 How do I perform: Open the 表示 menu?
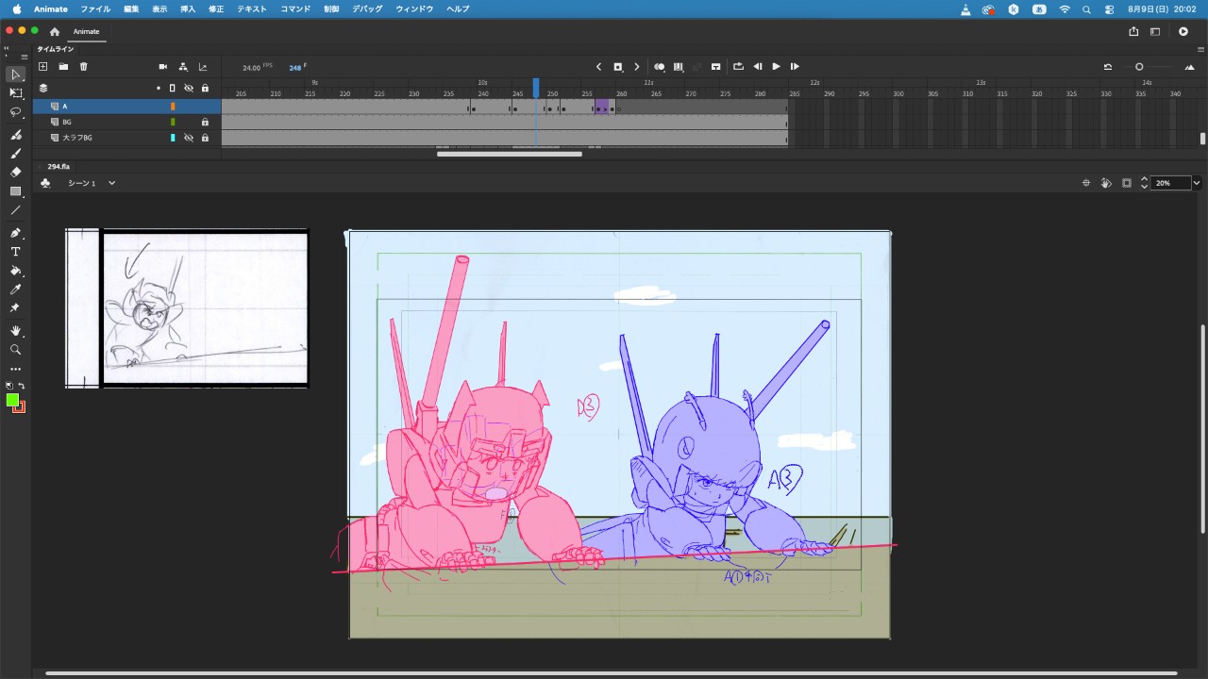159,8
